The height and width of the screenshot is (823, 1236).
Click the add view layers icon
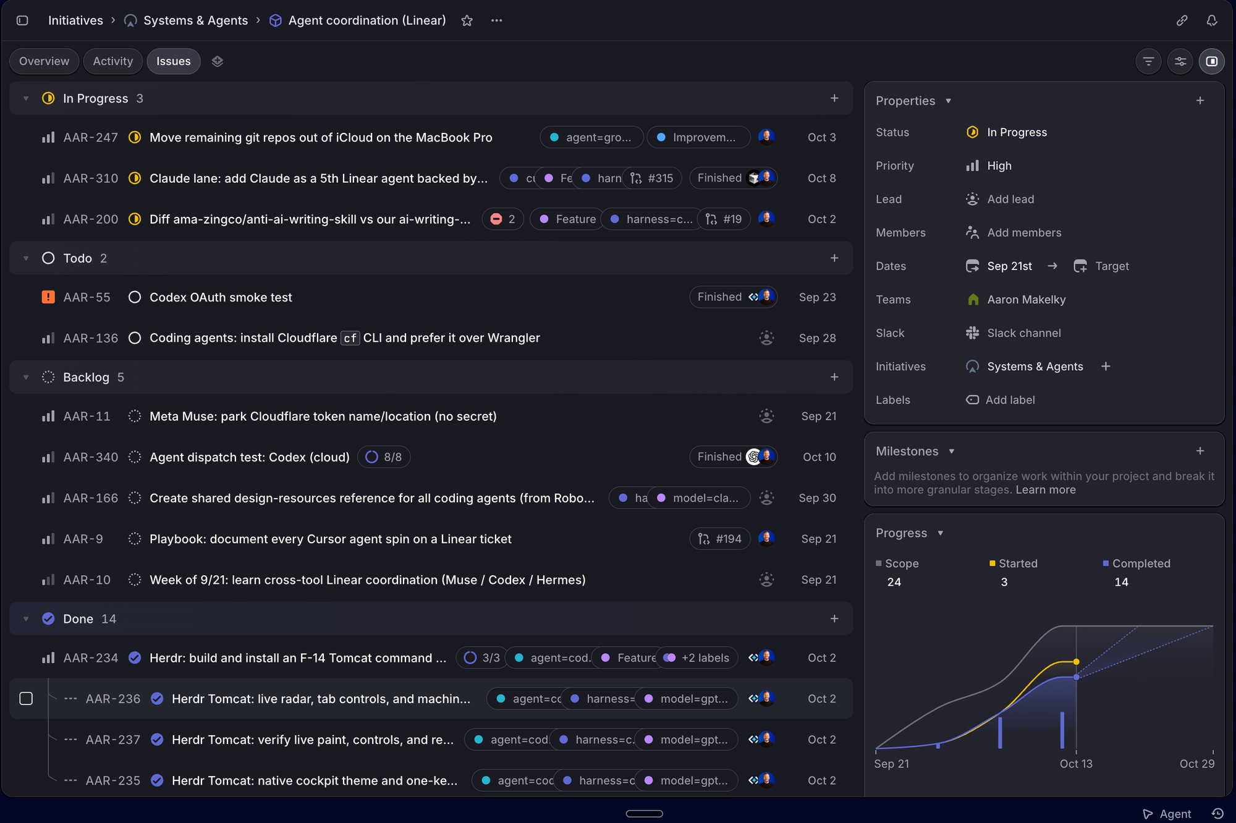point(217,61)
